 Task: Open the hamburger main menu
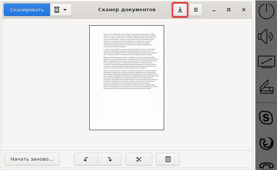196,10
